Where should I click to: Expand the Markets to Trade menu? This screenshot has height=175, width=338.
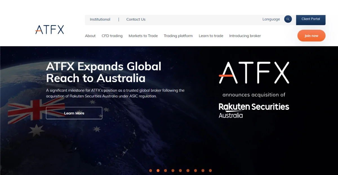coord(143,36)
